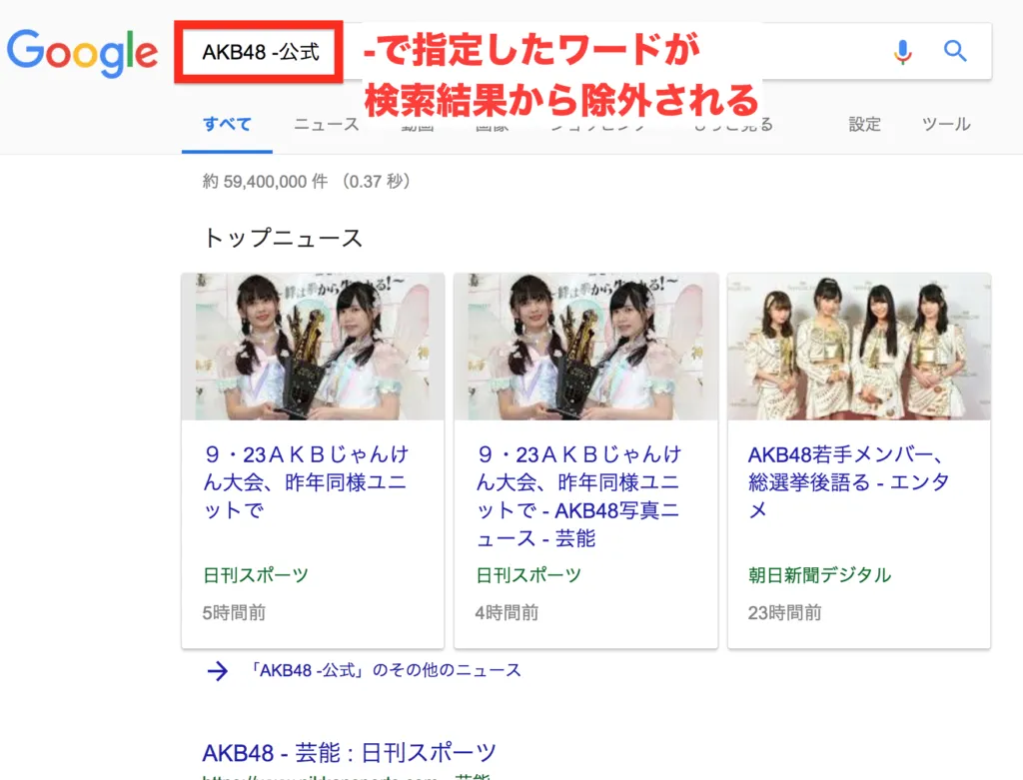Click the 5時間前 timestamp

234,613
